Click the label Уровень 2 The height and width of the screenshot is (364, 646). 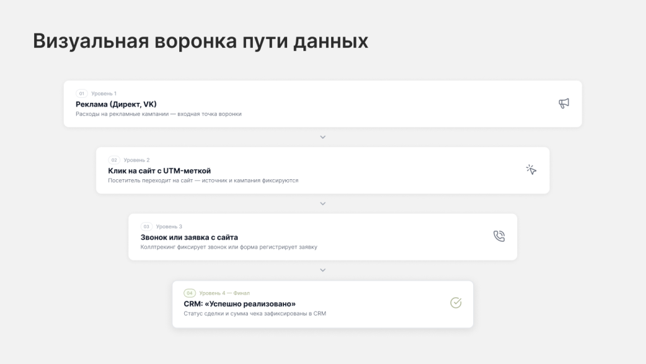point(136,160)
